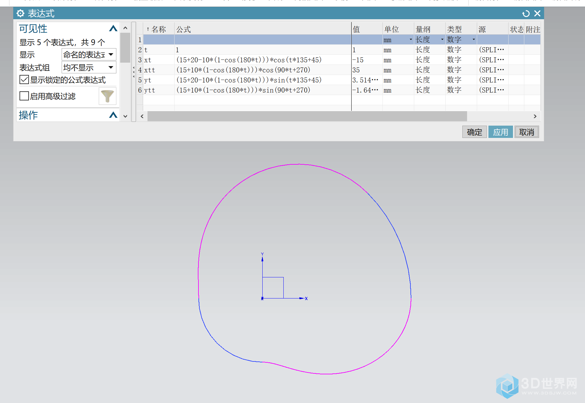Click the table's horizontal scroll left arrow

(x=142, y=116)
